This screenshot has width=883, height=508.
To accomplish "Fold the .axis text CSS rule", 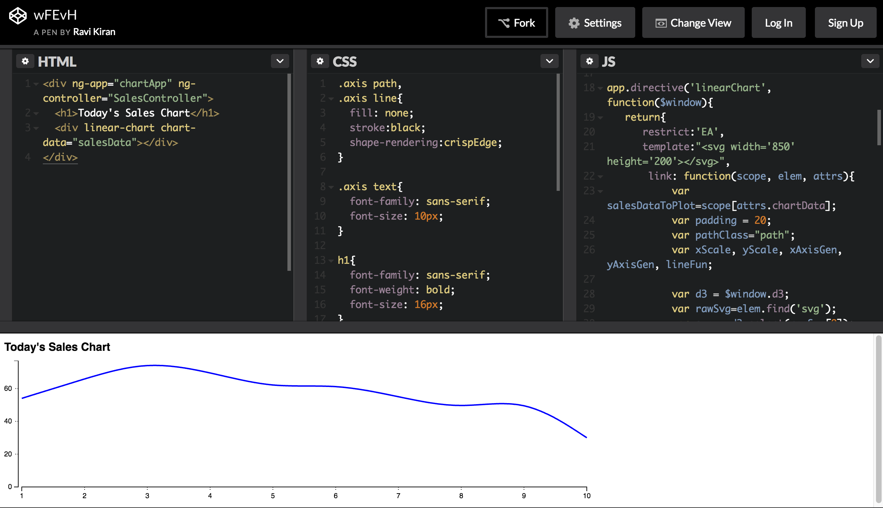I will click(x=331, y=187).
